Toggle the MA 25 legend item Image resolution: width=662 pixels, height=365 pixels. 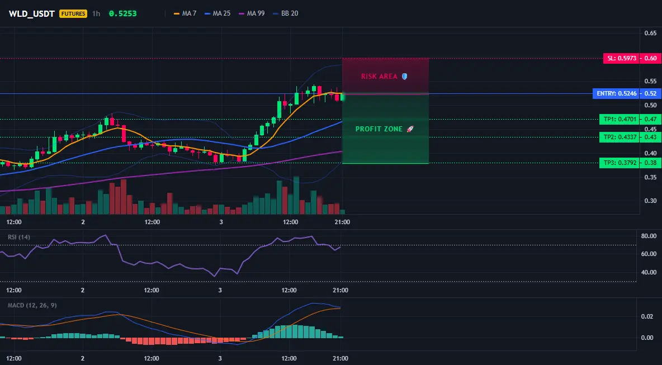point(217,13)
